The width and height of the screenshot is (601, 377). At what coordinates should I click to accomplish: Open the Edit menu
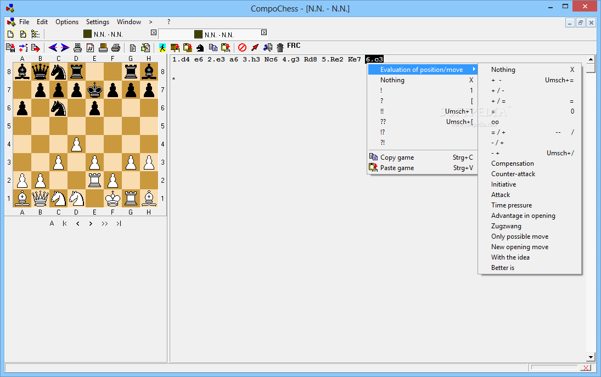42,22
